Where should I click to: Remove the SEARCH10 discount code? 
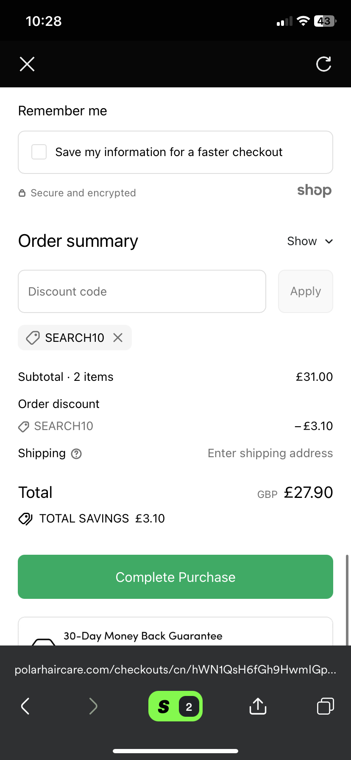point(118,338)
